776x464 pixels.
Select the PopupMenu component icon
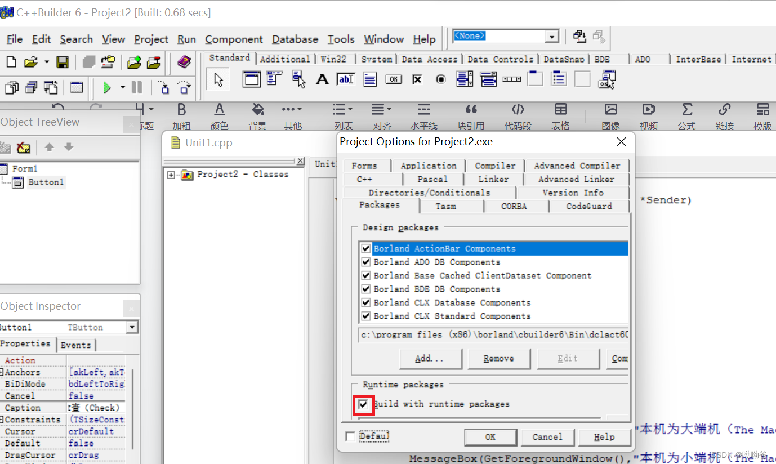(298, 79)
